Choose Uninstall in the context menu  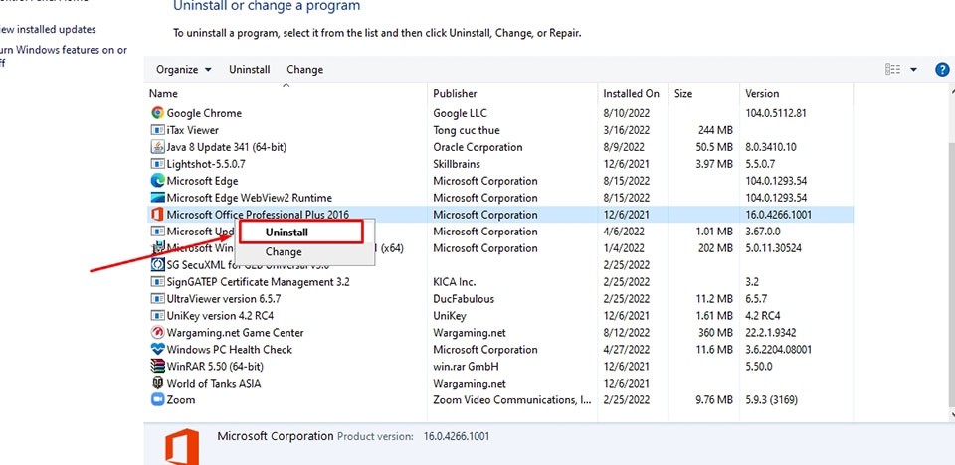coord(286,232)
